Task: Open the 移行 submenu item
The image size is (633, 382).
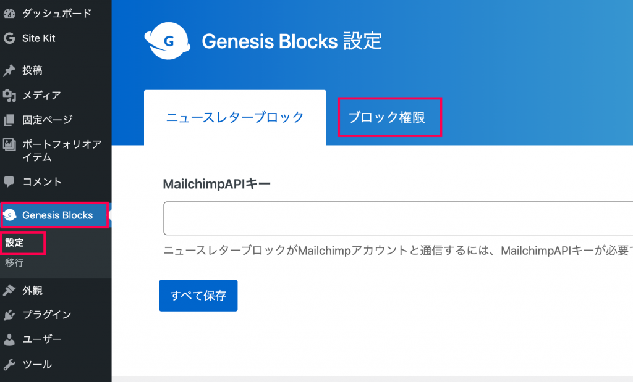Action: pos(15,263)
